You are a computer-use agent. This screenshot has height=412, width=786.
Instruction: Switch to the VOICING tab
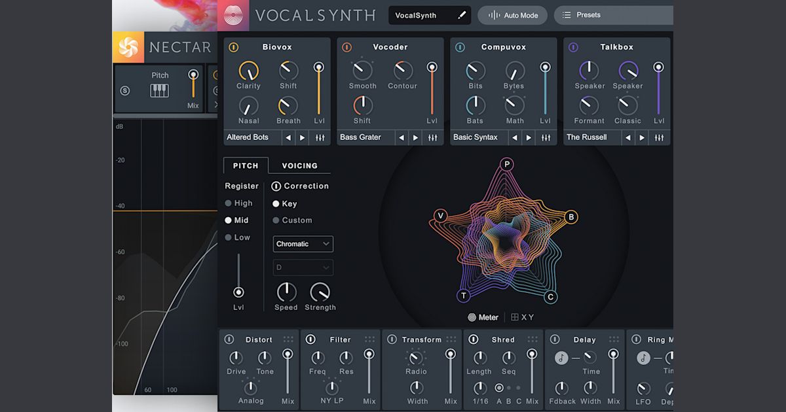[x=300, y=165]
